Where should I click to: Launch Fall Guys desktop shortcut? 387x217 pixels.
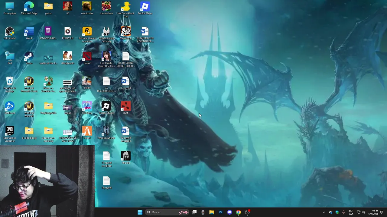(87, 108)
